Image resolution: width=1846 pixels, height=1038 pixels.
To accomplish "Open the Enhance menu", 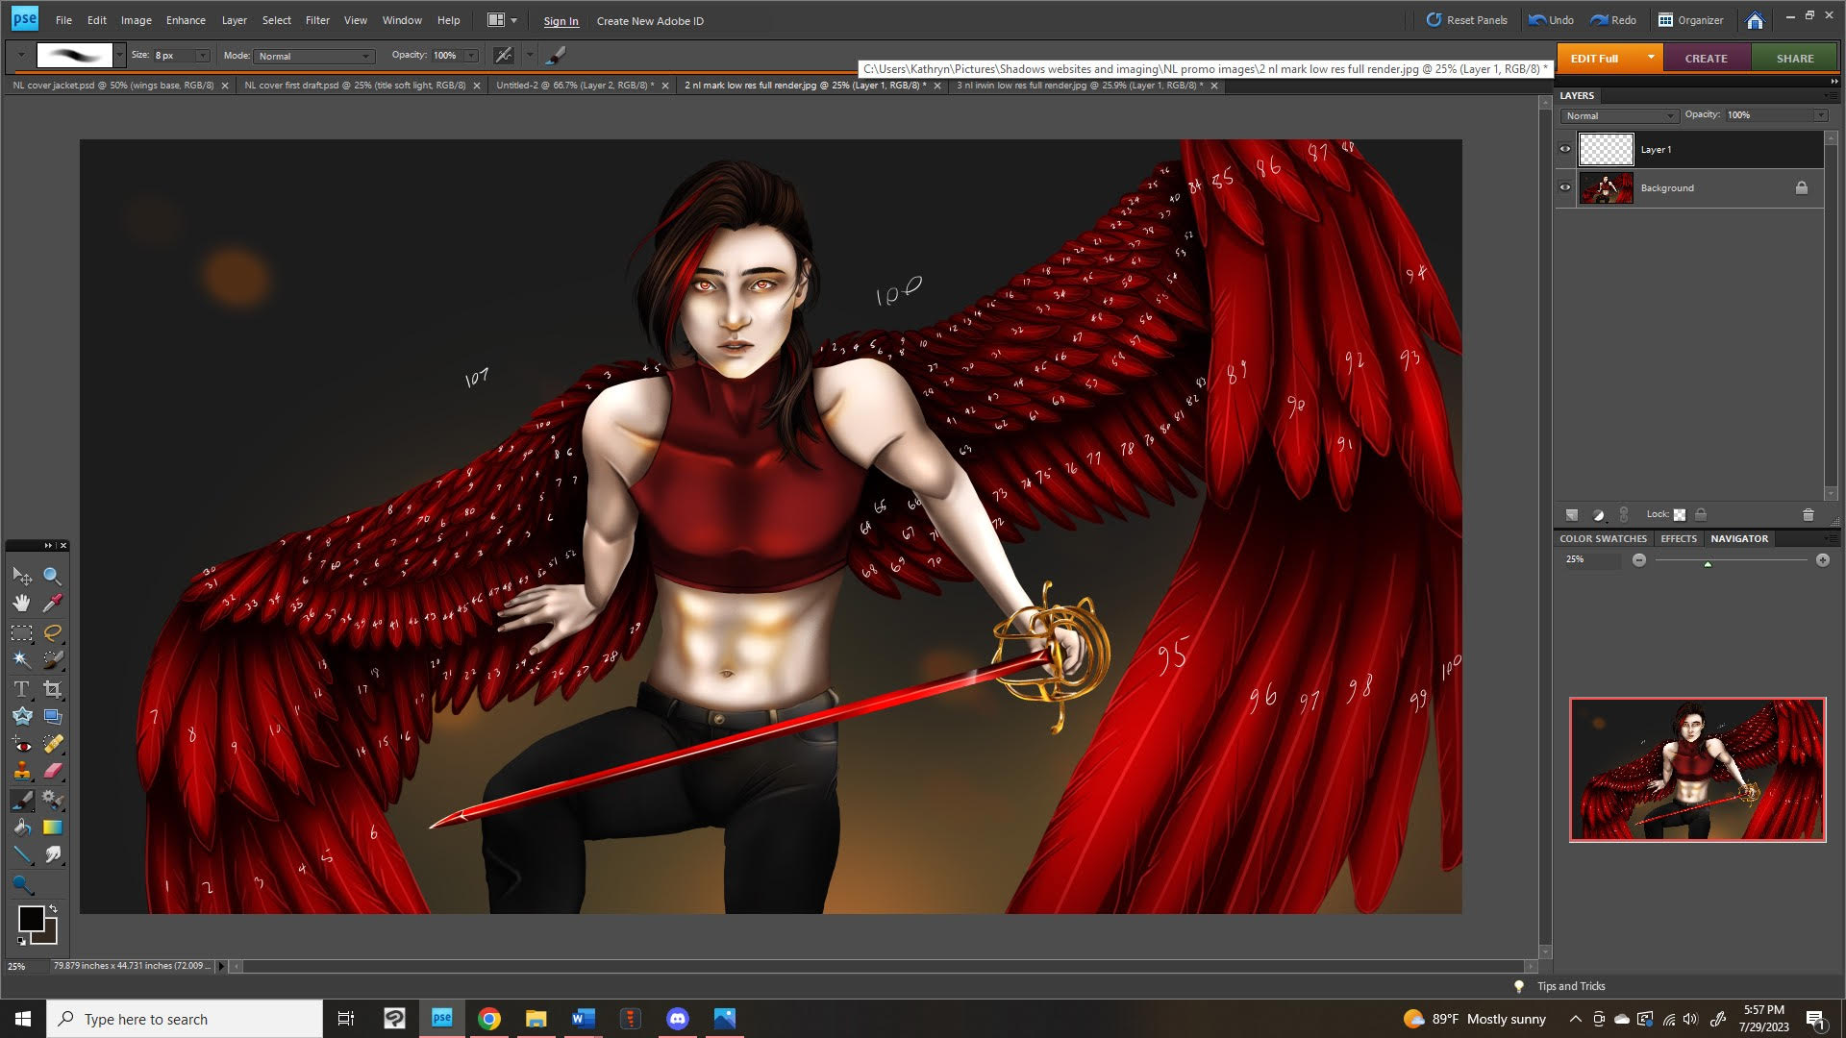I will click(x=186, y=20).
